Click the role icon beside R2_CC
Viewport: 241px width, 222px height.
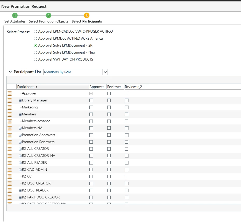pos(10,176)
